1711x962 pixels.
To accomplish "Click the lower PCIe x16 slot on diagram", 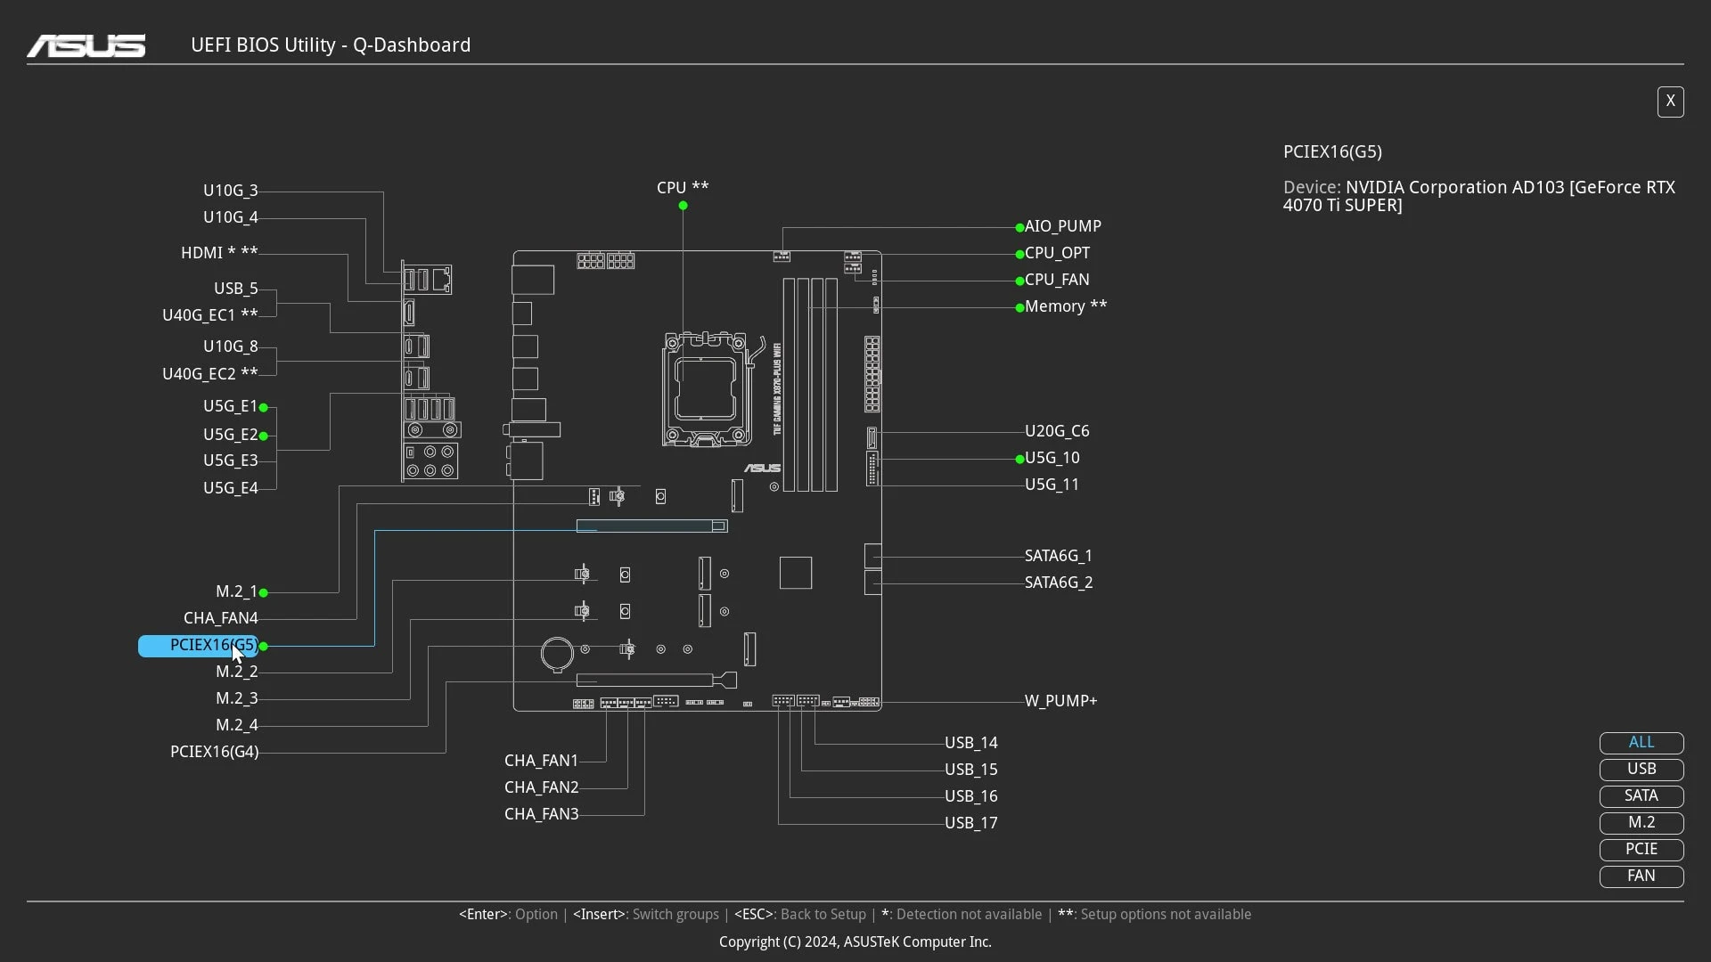I will (x=656, y=681).
